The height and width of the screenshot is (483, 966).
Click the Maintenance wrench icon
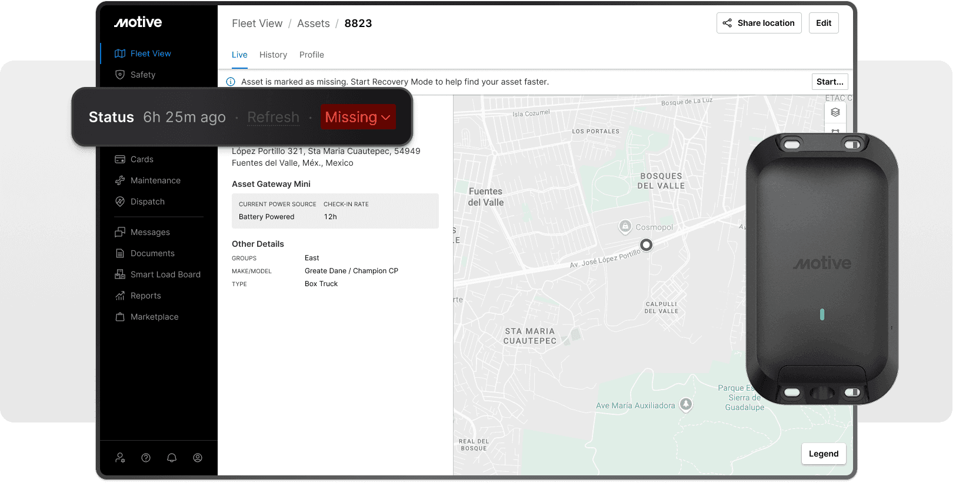pos(120,180)
